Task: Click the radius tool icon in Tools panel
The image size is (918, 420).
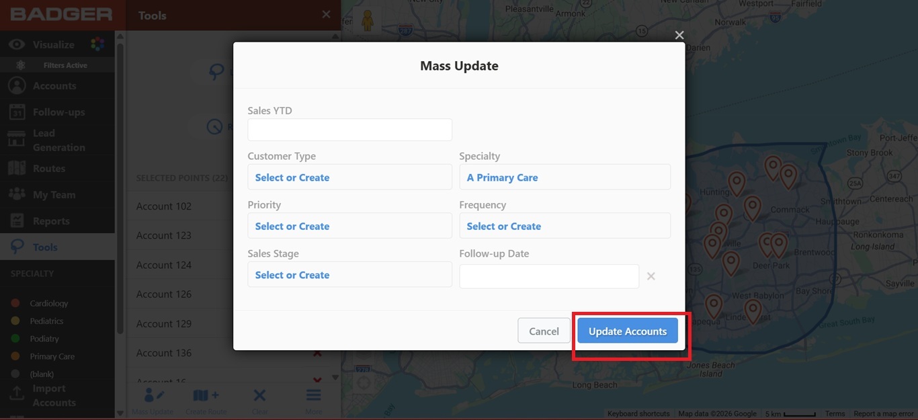Action: [x=214, y=126]
